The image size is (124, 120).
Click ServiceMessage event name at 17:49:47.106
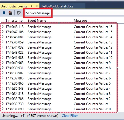click(x=40, y=32)
